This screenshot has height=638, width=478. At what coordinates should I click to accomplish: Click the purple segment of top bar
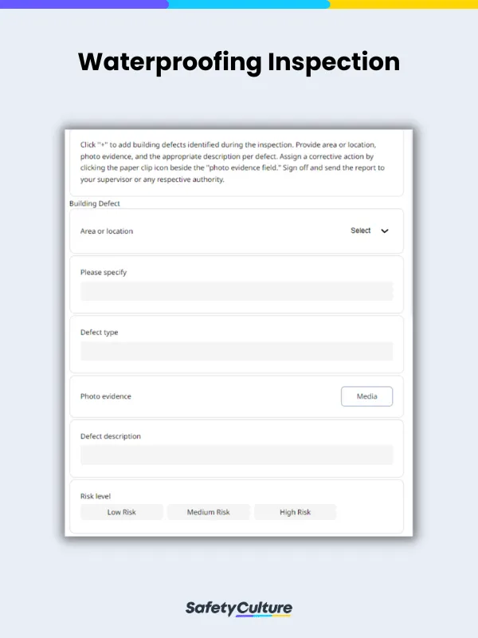tap(84, 4)
